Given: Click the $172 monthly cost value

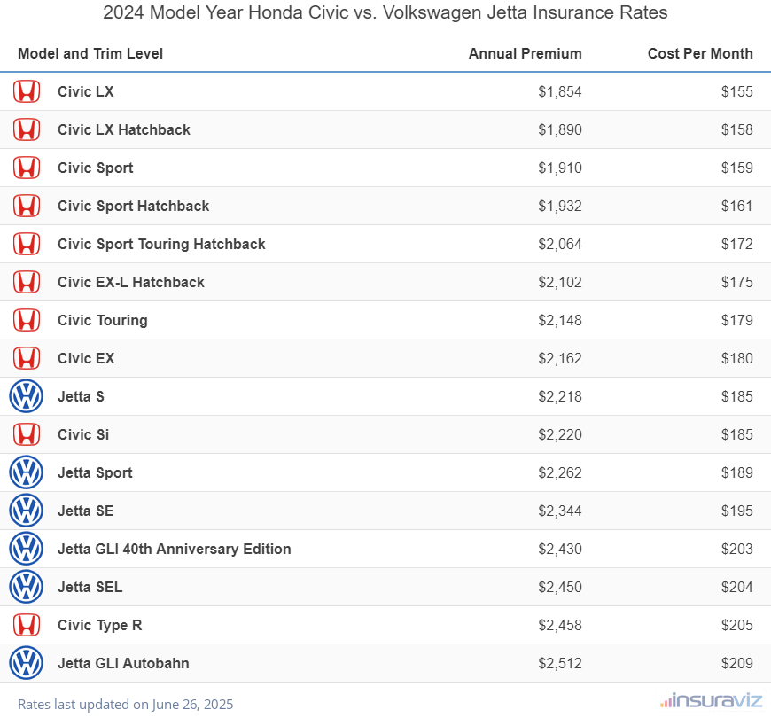Looking at the screenshot, I should 737,244.
